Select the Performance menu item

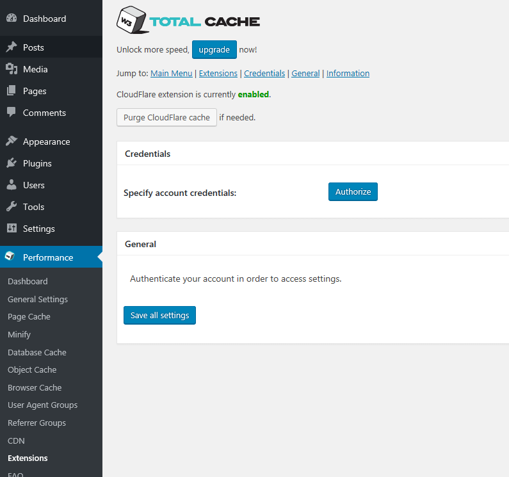tap(51, 257)
